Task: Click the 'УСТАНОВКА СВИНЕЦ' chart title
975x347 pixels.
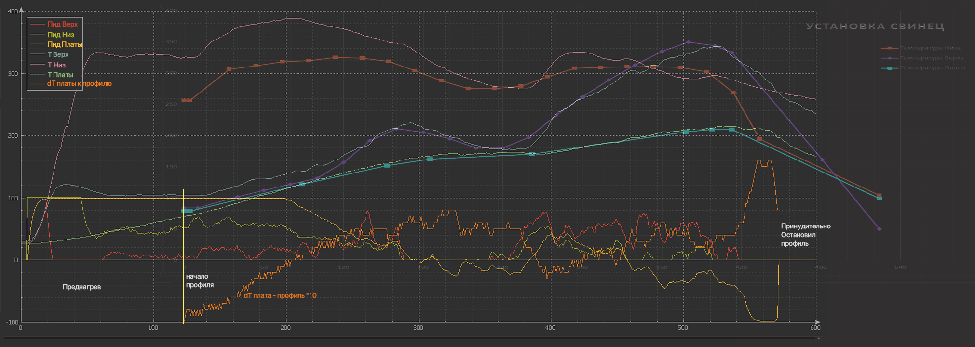Action: click(875, 27)
